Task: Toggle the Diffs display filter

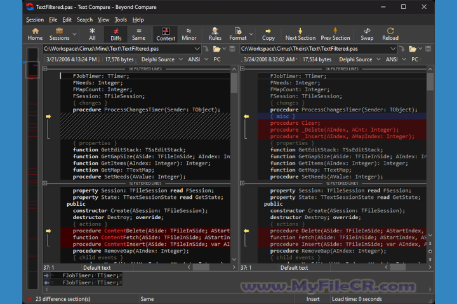Action: point(116,34)
